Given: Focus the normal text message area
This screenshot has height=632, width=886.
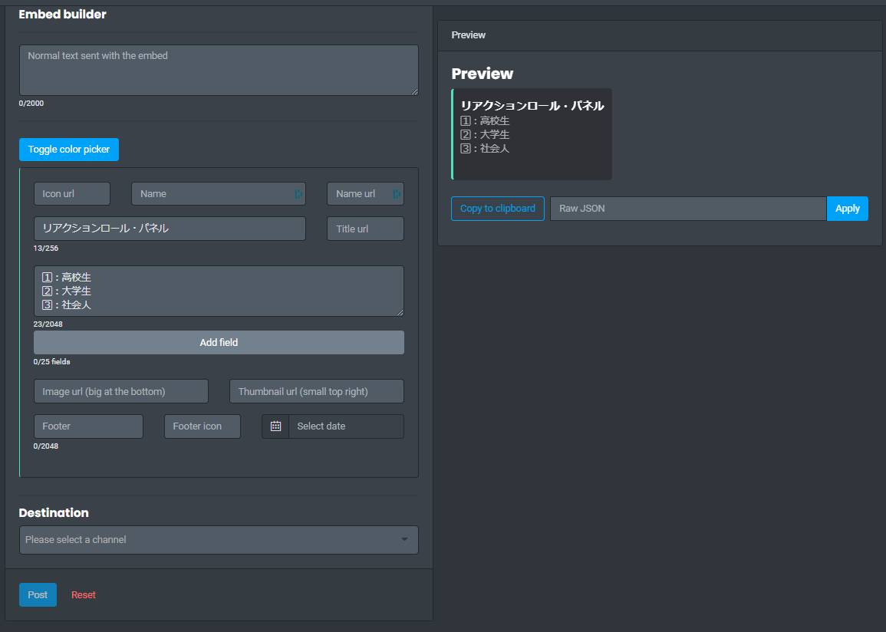Looking at the screenshot, I should point(219,69).
